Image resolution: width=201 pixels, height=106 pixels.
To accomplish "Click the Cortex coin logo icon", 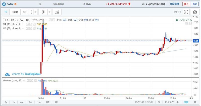I will [x=4, y=4].
